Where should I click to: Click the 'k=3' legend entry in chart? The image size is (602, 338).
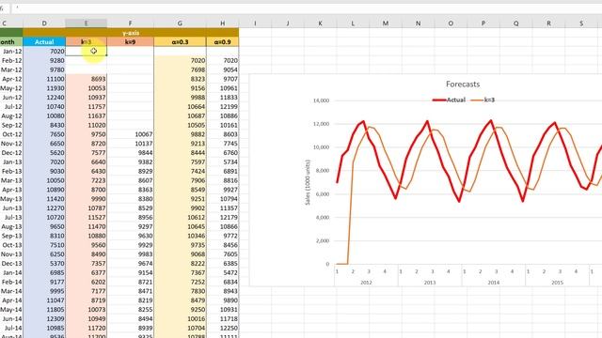tap(483, 100)
